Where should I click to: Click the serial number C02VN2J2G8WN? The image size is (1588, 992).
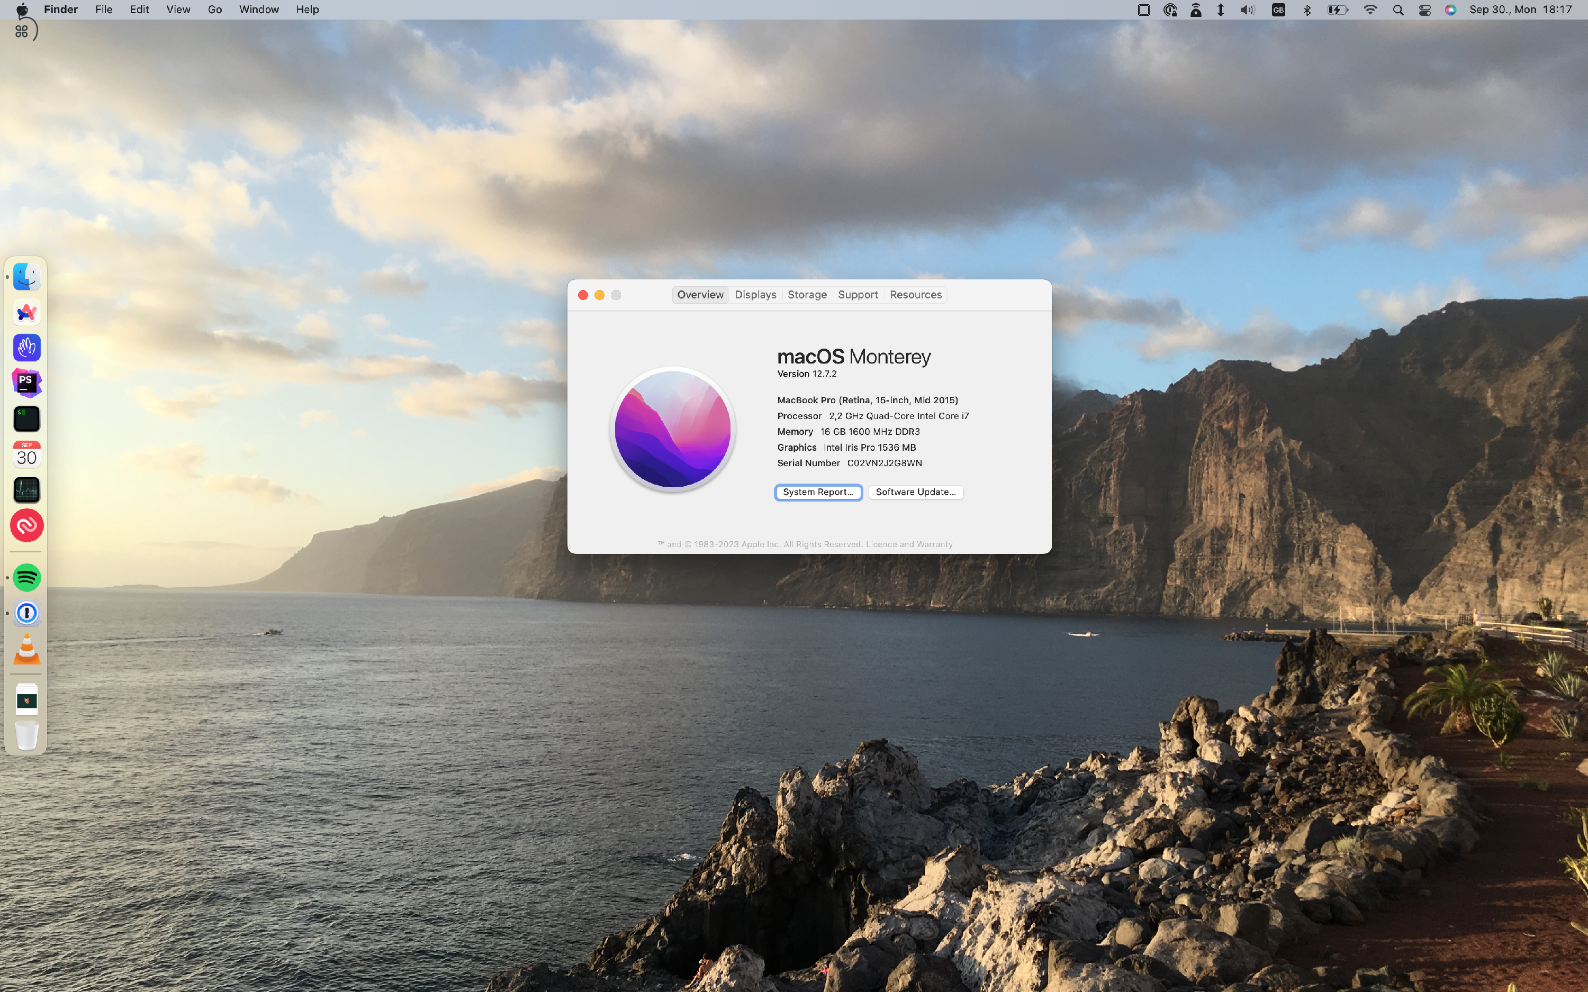point(885,463)
